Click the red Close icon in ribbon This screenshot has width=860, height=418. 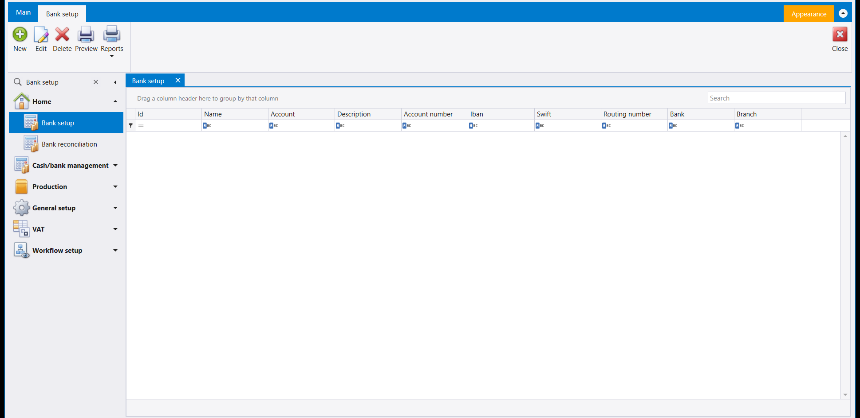pos(840,35)
